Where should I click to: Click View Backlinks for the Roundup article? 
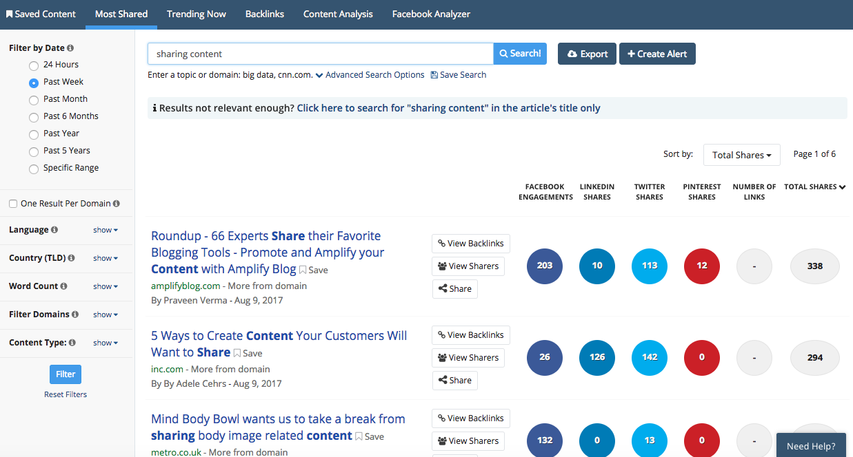click(x=471, y=244)
